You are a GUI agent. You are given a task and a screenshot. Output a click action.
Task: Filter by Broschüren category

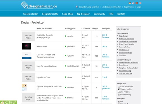pyautogui.click(x=123, y=65)
